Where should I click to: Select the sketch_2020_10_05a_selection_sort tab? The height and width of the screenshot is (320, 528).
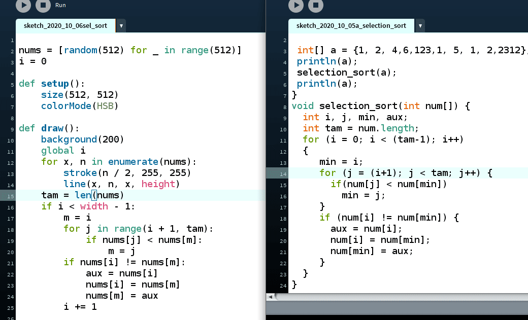pos(351,25)
